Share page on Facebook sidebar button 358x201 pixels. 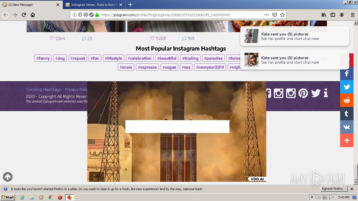(347, 73)
